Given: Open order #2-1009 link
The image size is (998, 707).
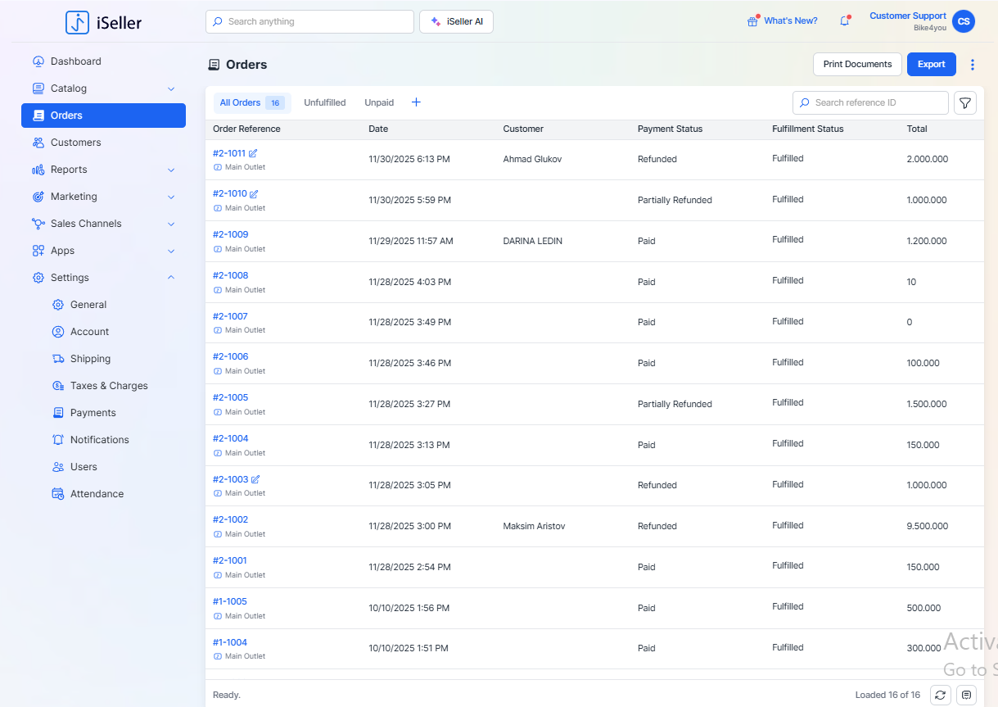Looking at the screenshot, I should click(x=230, y=234).
